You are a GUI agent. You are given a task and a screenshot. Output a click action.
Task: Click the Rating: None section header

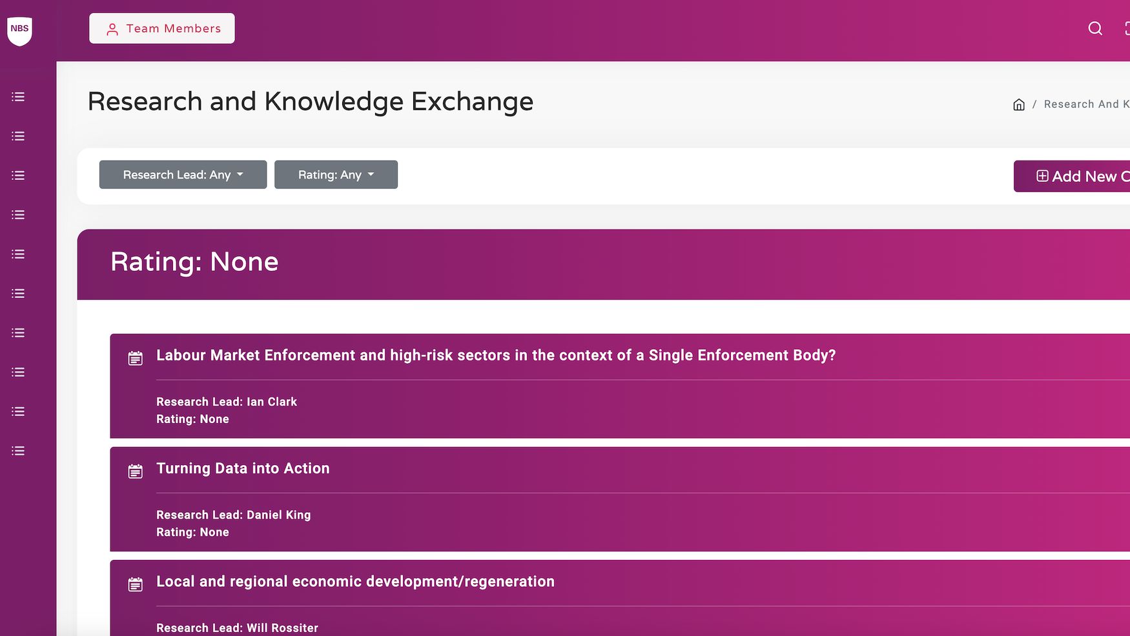pyautogui.click(x=194, y=262)
